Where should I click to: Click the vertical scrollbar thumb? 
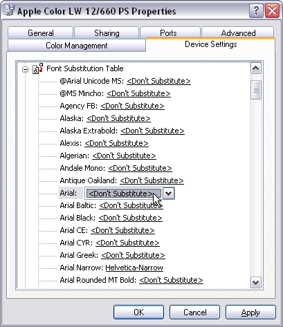click(x=256, y=90)
